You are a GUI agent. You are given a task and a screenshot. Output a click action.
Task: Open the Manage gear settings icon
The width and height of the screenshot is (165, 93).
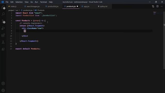(3, 90)
